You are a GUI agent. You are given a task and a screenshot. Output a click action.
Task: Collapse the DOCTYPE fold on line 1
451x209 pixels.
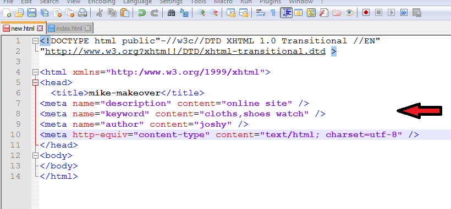pyautogui.click(x=35, y=41)
